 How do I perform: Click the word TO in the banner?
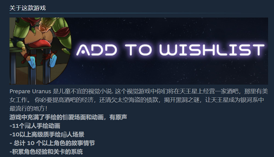pos(138,50)
